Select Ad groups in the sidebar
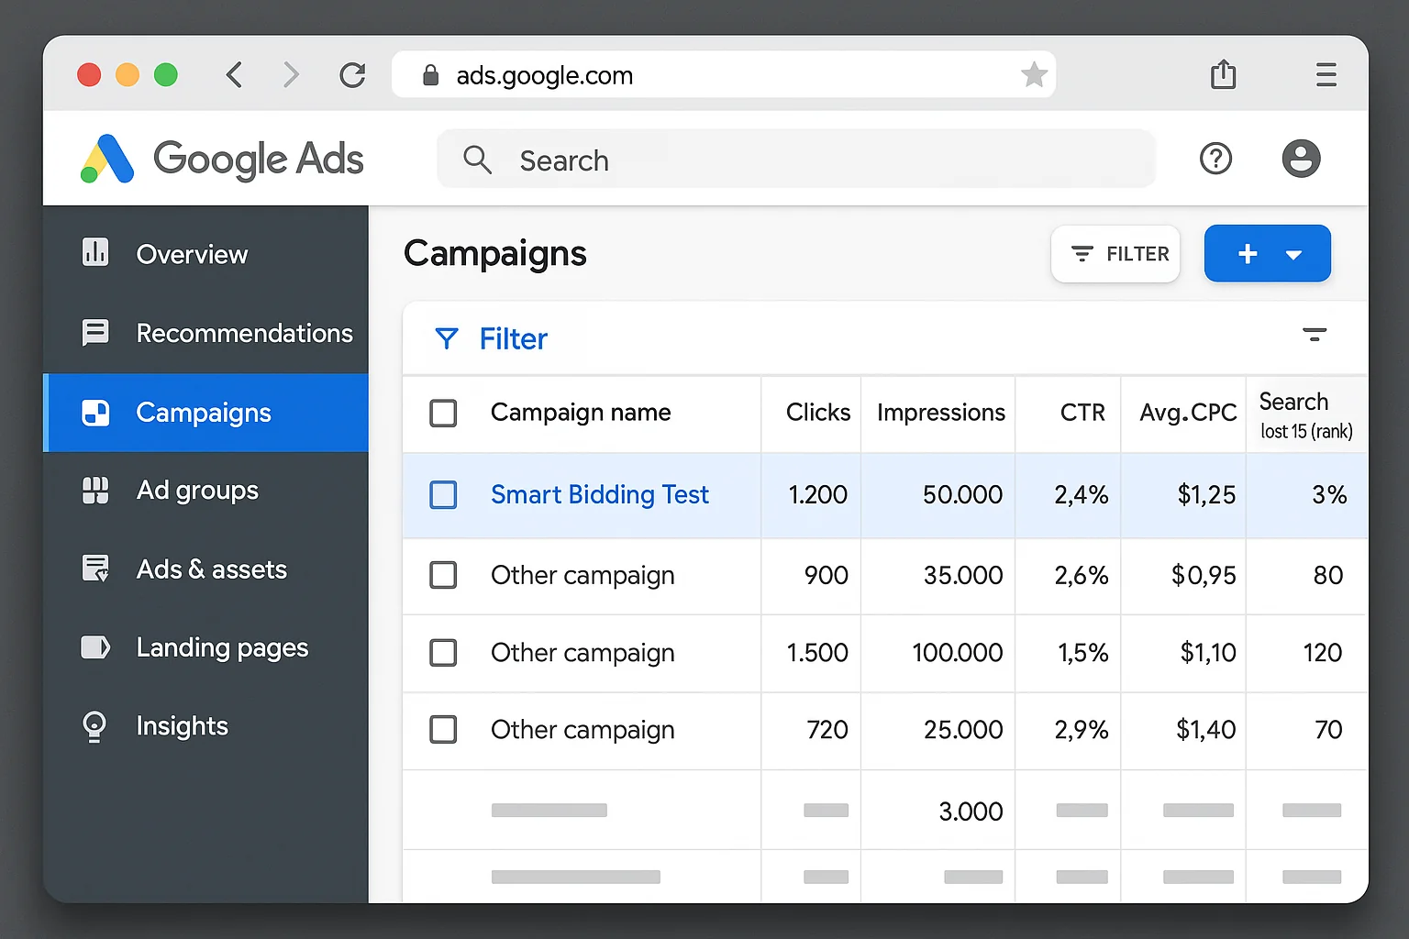This screenshot has width=1409, height=939. click(x=197, y=491)
